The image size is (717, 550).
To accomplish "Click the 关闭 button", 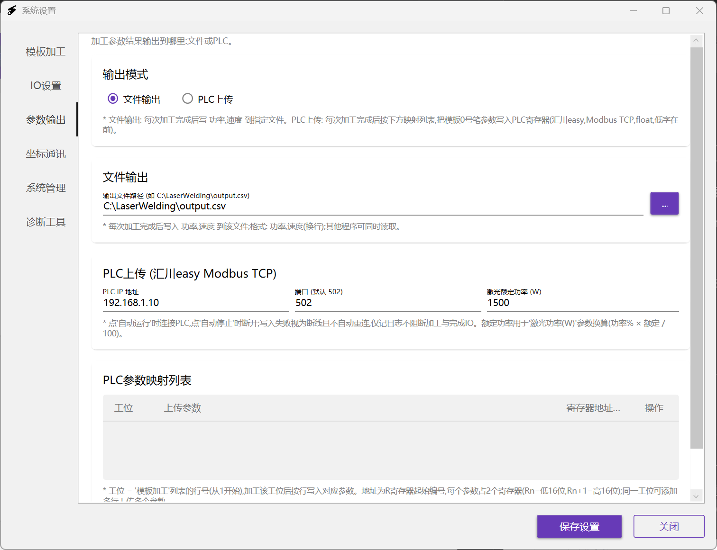I will pyautogui.click(x=669, y=526).
